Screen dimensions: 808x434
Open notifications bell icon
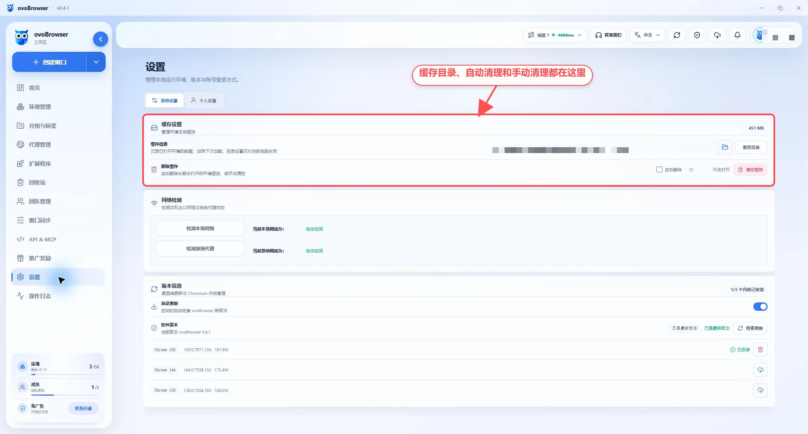(x=737, y=35)
